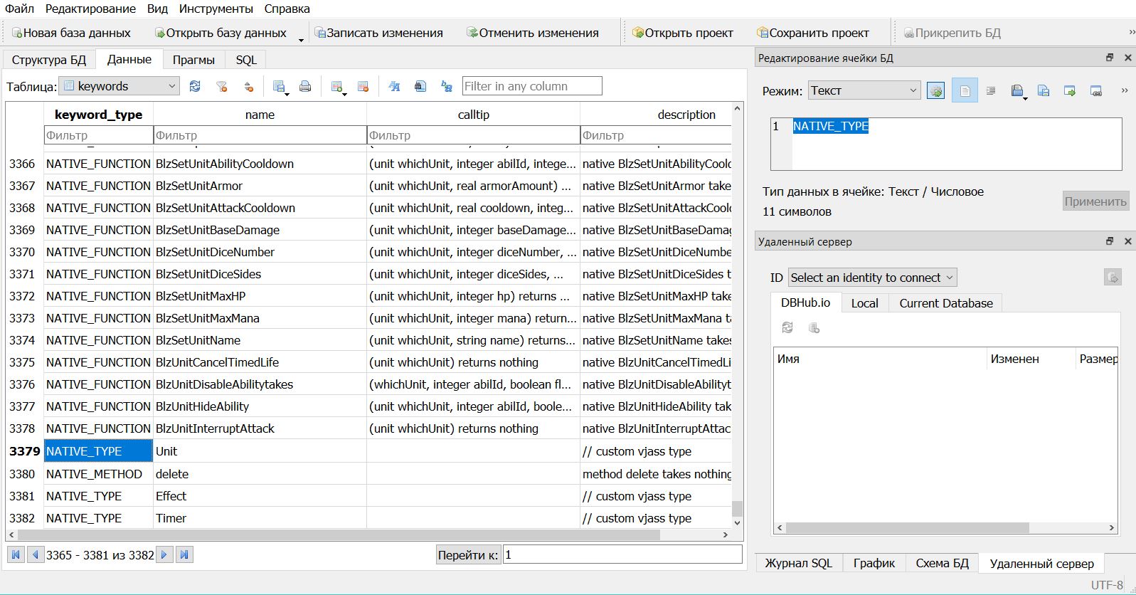
Task: Click the print table icon
Action: coord(305,86)
